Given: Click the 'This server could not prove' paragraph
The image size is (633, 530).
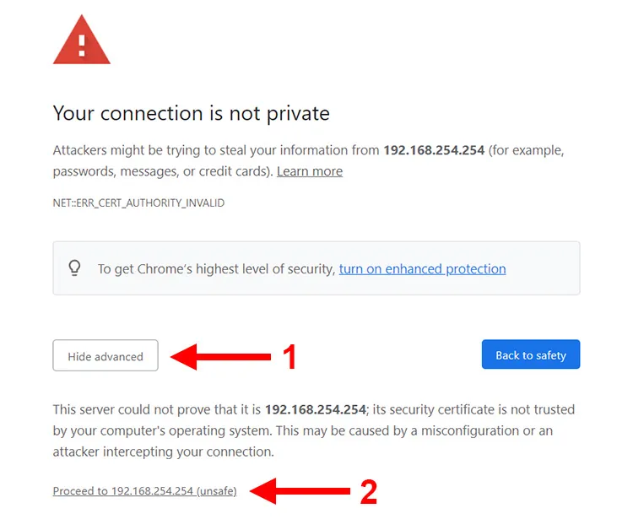Looking at the screenshot, I should (x=314, y=430).
